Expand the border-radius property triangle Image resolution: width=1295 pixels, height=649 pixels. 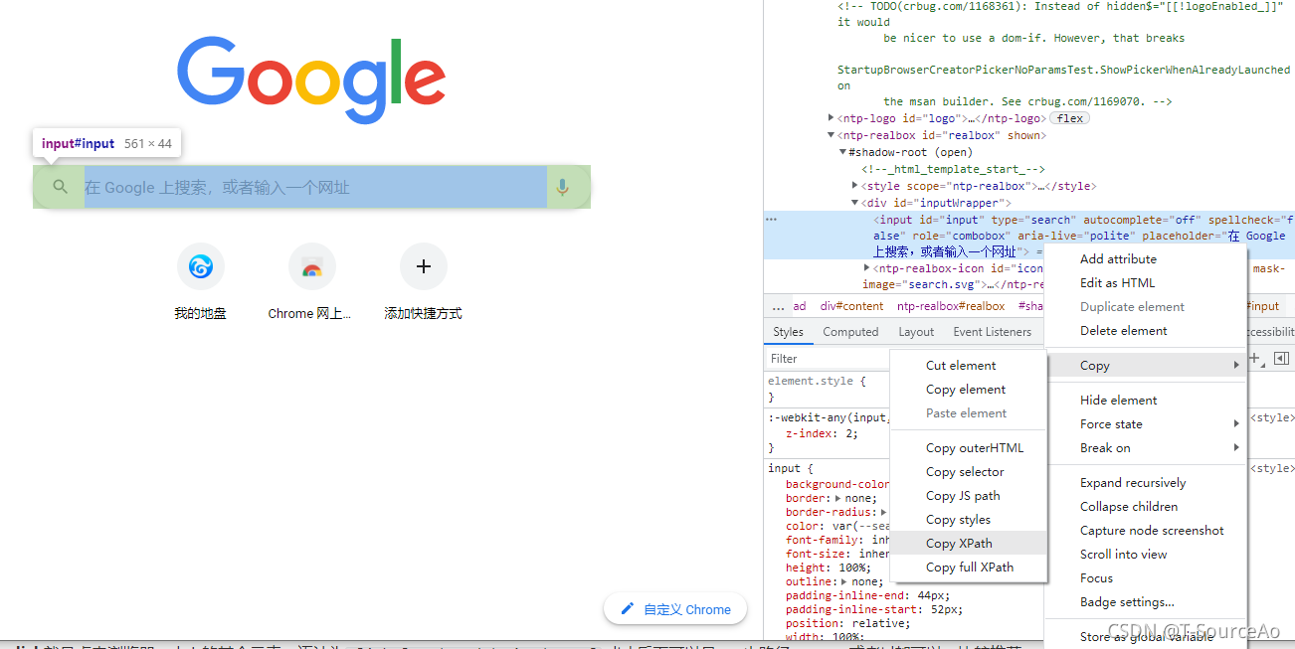(x=883, y=513)
